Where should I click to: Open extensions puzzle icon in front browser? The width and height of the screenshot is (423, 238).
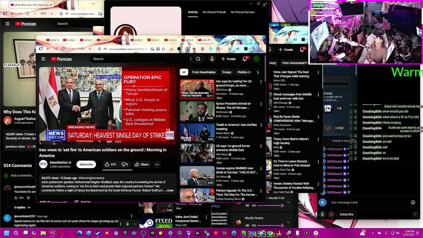(186, 49)
